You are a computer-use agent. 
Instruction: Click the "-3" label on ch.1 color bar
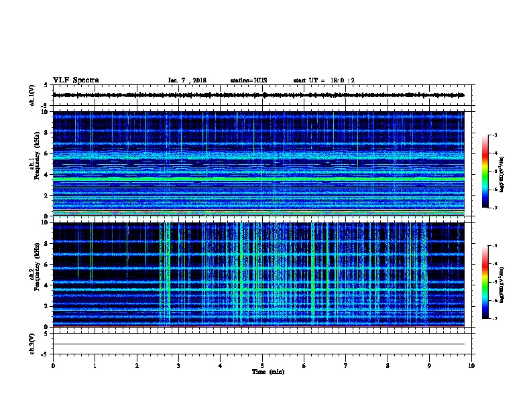[x=494, y=135]
